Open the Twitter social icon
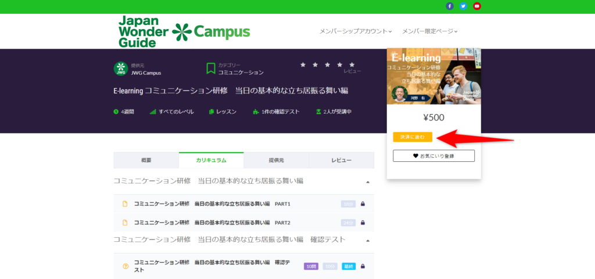The height and width of the screenshot is (279, 595). pyautogui.click(x=463, y=6)
